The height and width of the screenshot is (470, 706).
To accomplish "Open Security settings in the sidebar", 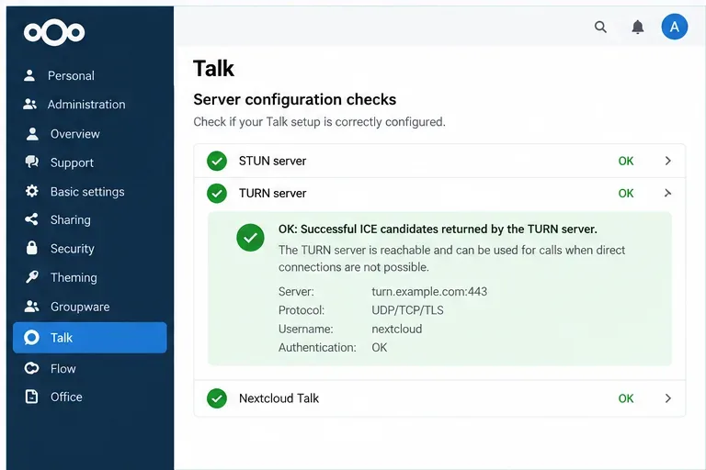I will point(72,249).
